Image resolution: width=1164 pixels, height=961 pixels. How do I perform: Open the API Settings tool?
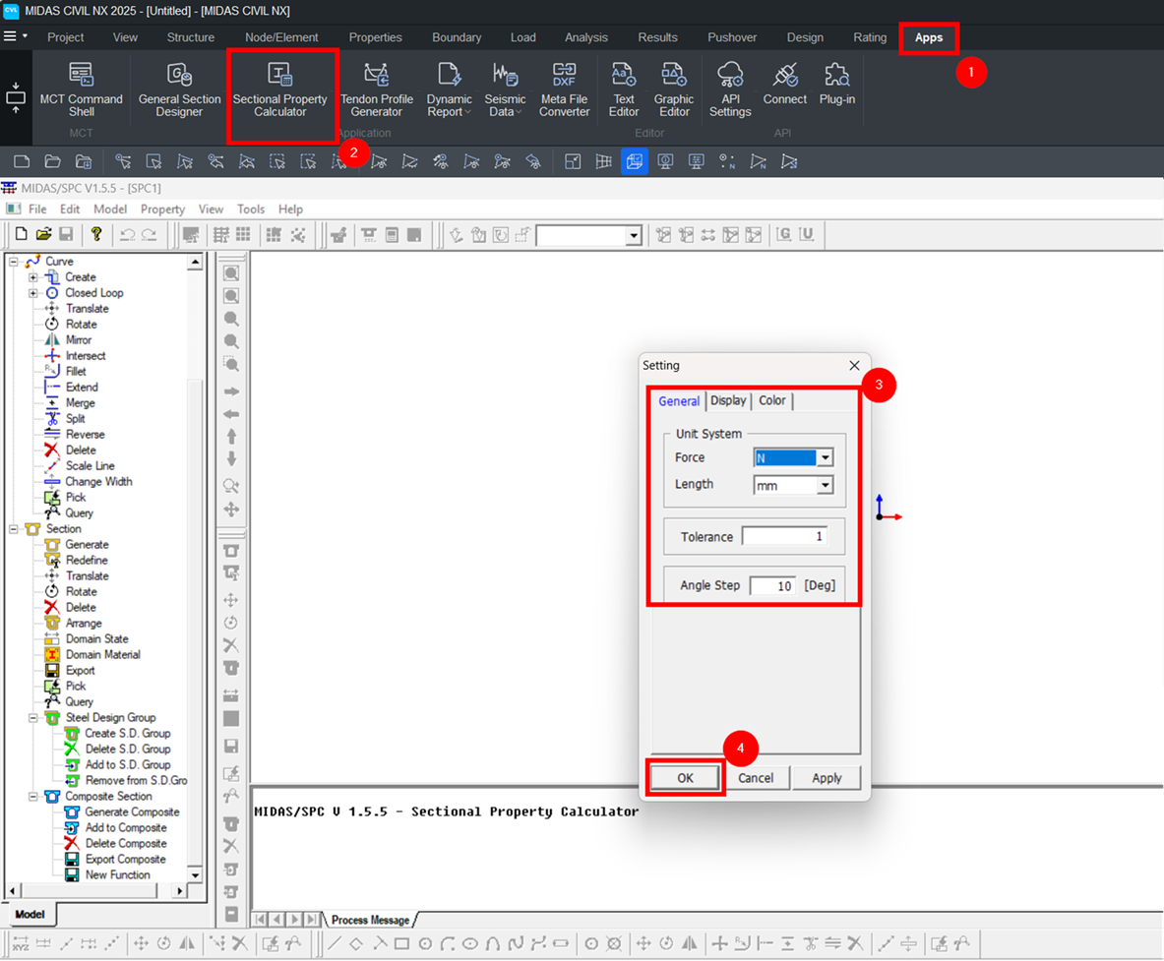(730, 90)
